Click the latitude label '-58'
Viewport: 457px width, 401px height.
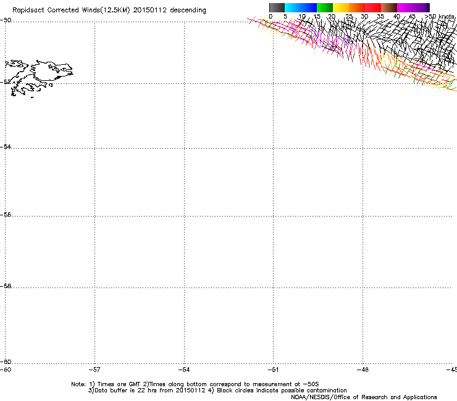coord(6,286)
